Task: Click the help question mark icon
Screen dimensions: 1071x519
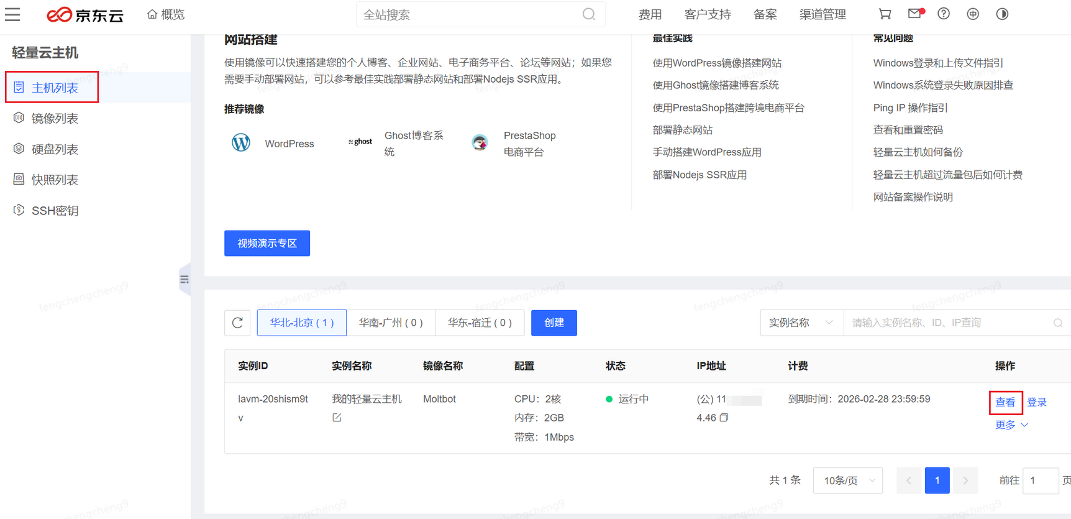Action: coord(944,14)
